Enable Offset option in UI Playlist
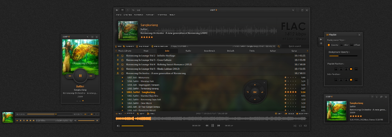 coord(351,45)
